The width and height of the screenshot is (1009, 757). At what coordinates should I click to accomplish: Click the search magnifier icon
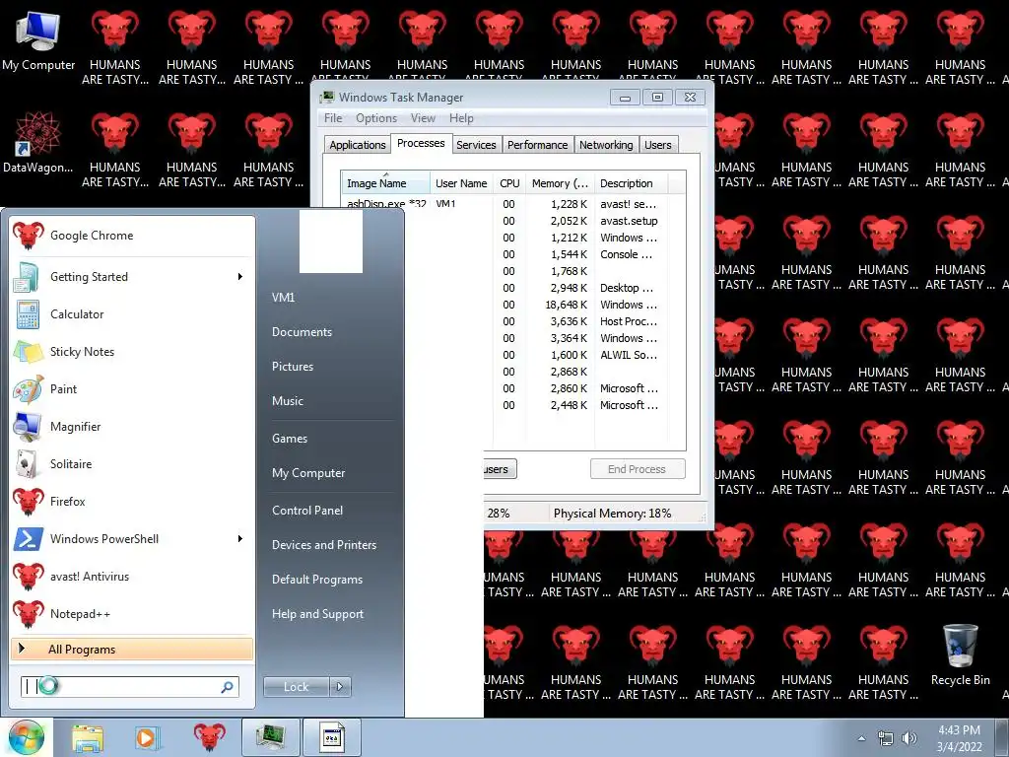click(228, 687)
